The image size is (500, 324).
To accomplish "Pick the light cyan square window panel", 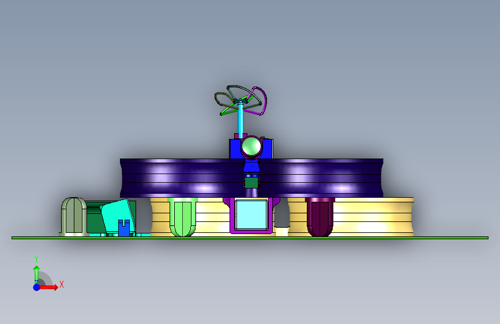I will [x=251, y=214].
